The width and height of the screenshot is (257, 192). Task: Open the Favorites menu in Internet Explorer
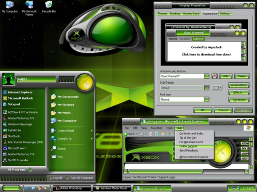point(156,128)
